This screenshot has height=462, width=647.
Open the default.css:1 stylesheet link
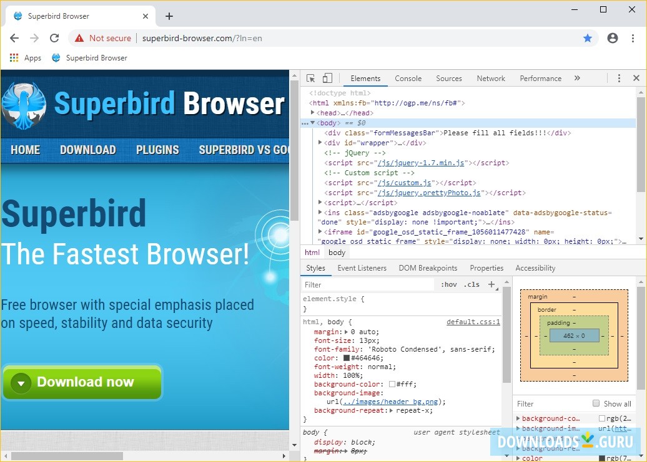(473, 322)
